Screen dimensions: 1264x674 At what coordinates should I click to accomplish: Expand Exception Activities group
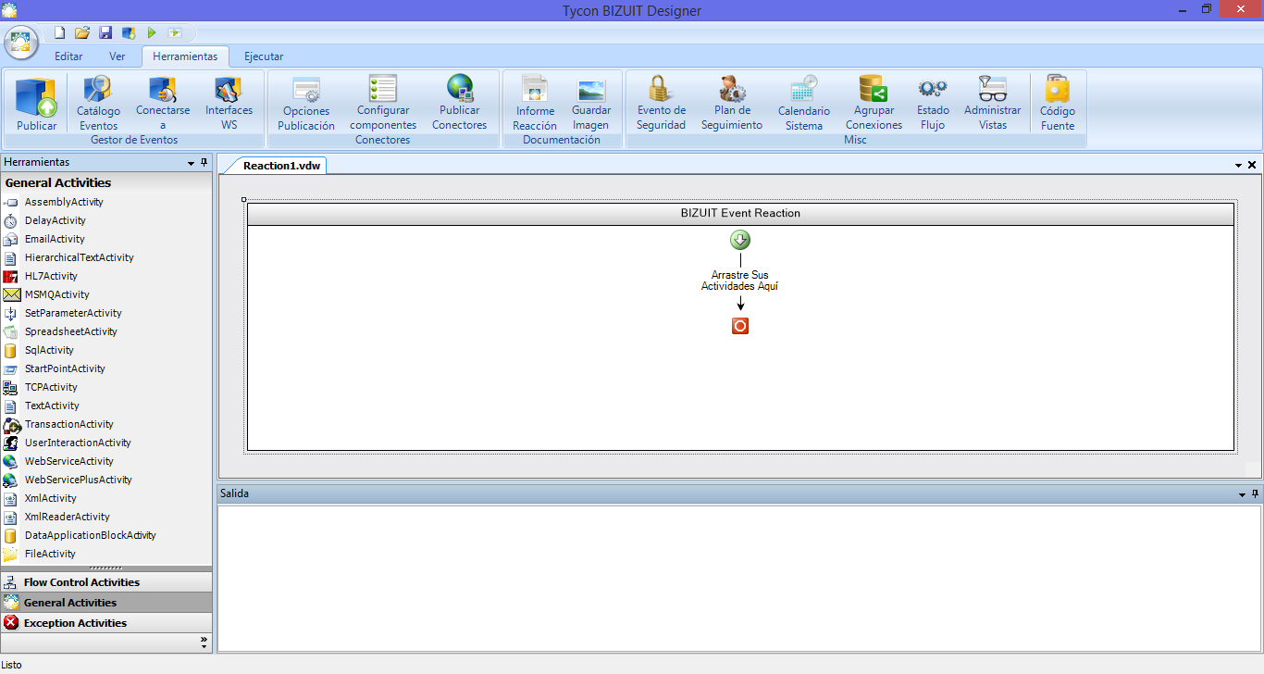(x=106, y=623)
